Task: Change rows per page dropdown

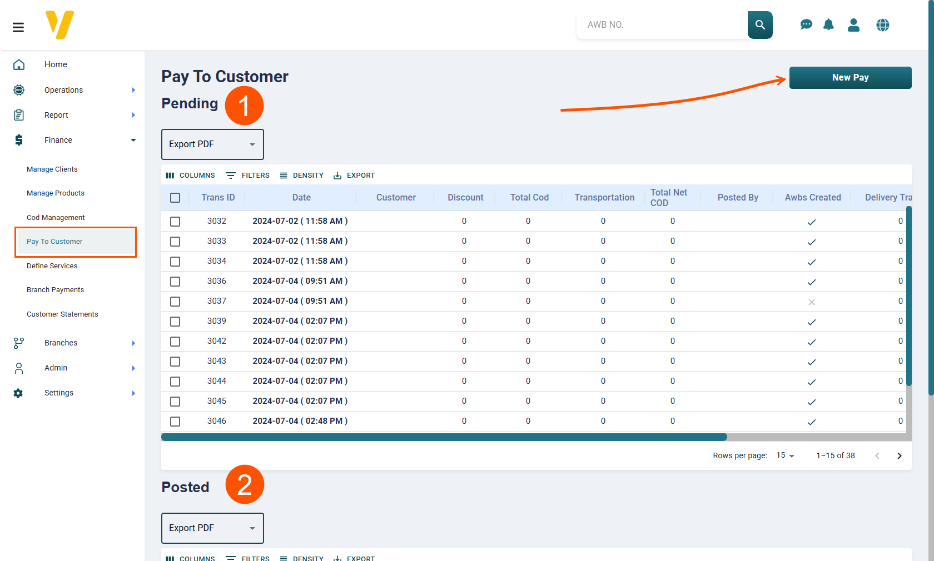Action: coord(785,455)
